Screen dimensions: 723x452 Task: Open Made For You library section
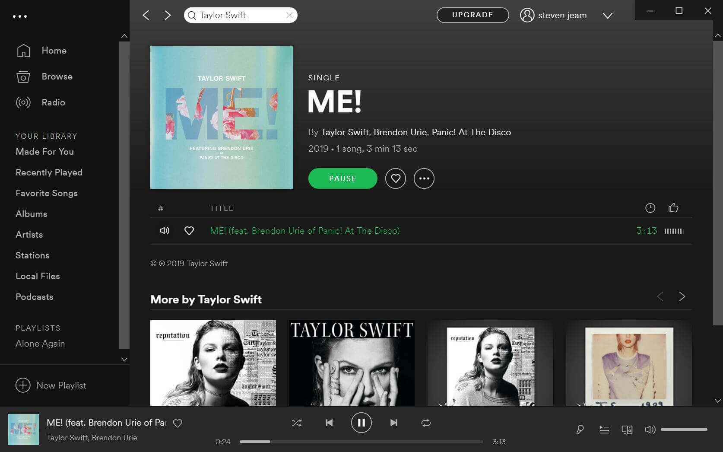(44, 152)
